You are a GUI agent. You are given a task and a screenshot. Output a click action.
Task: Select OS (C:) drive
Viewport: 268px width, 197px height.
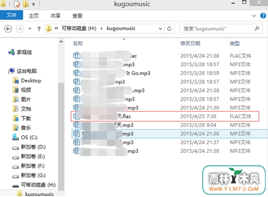29,137
